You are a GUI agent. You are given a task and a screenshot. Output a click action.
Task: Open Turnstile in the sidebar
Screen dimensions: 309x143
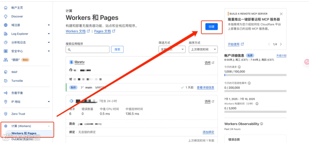(17, 81)
